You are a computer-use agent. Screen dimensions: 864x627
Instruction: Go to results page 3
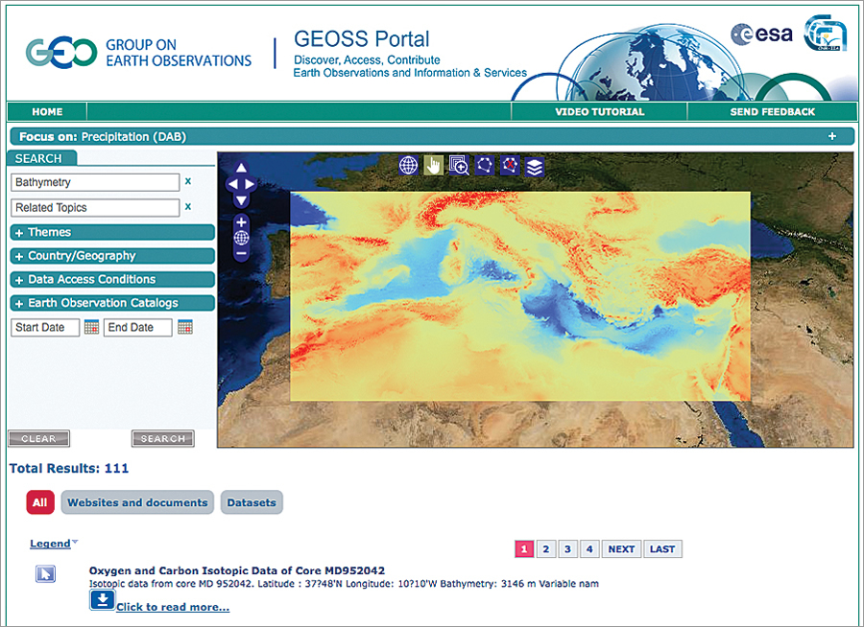pos(567,548)
